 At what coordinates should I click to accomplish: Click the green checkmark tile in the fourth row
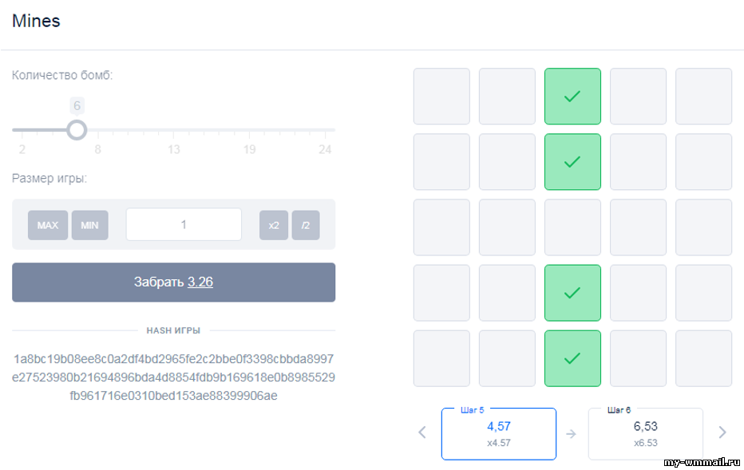point(572,293)
